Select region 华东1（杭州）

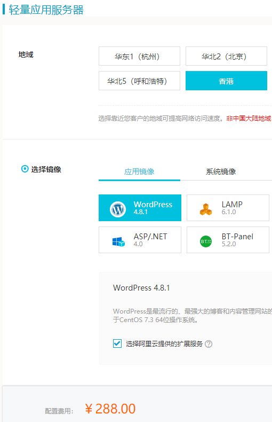(x=139, y=56)
